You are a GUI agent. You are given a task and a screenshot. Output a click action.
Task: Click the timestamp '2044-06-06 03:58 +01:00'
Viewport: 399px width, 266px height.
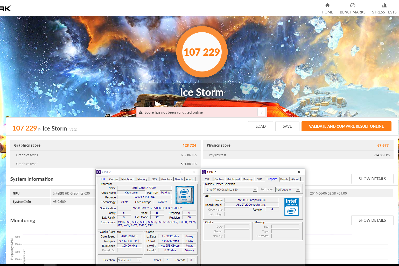[328, 193]
